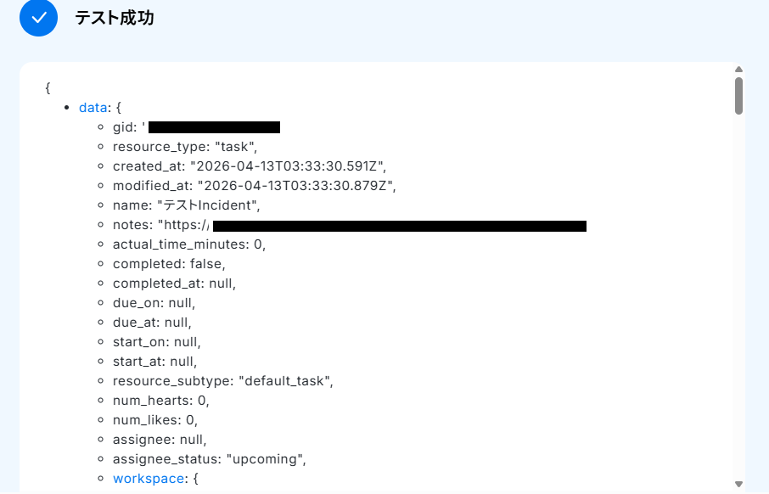Click the actual_time_minutes field

tap(188, 244)
